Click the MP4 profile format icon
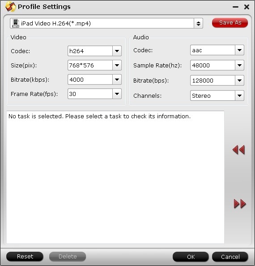 pos(16,23)
